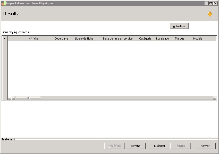Click the Date de mise en service header
The width and height of the screenshot is (219, 154).
[118, 38]
